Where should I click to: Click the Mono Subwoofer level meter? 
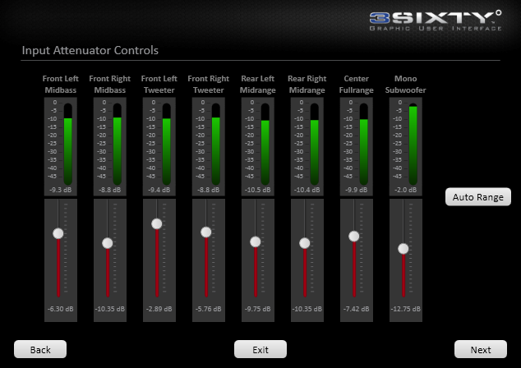(413, 144)
